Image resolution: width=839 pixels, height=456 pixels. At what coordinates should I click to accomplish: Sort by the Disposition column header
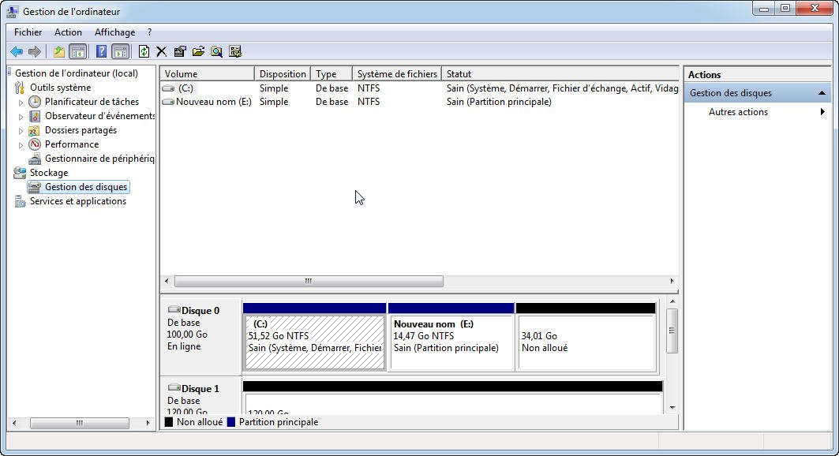tap(283, 74)
